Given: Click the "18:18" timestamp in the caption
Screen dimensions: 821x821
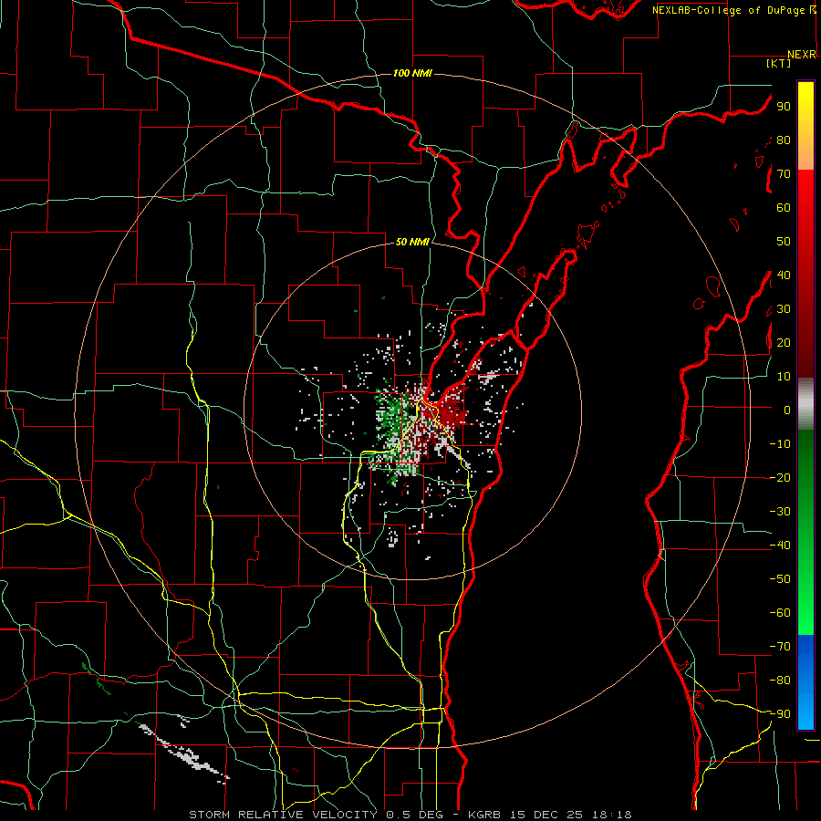Looking at the screenshot, I should (x=611, y=815).
